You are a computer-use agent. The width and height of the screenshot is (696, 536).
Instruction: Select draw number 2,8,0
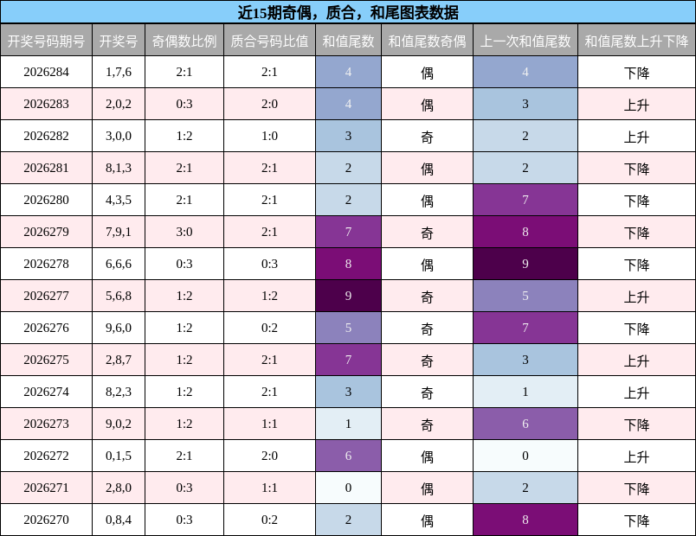tap(119, 488)
